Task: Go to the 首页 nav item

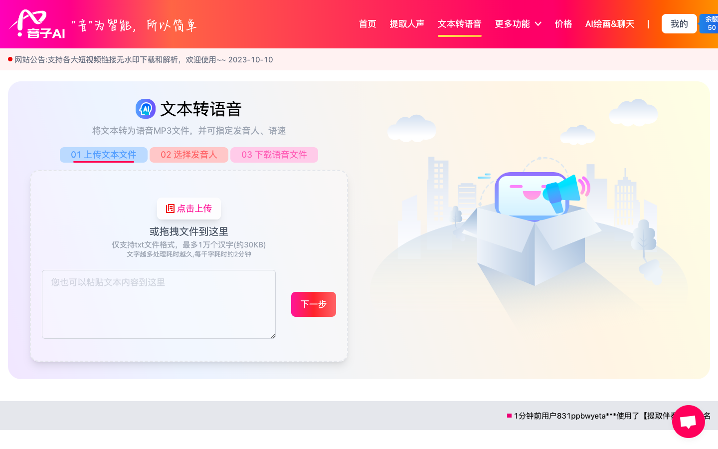Action: pos(367,24)
